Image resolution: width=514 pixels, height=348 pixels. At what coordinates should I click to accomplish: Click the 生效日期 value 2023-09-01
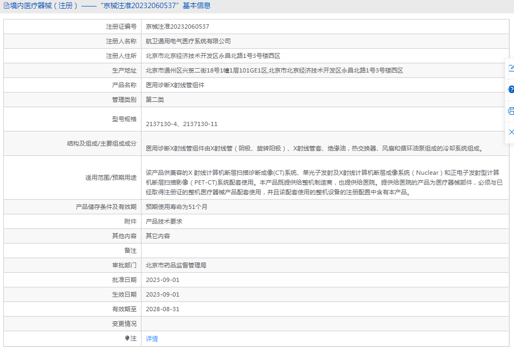[x=163, y=294]
